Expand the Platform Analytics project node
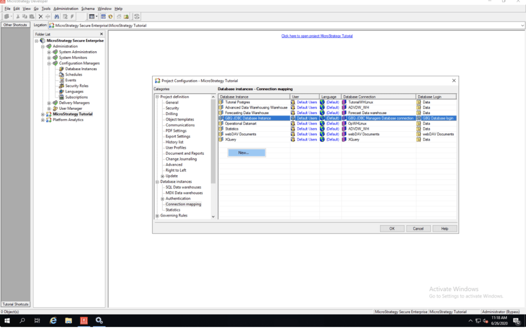526x329 pixels. point(43,120)
